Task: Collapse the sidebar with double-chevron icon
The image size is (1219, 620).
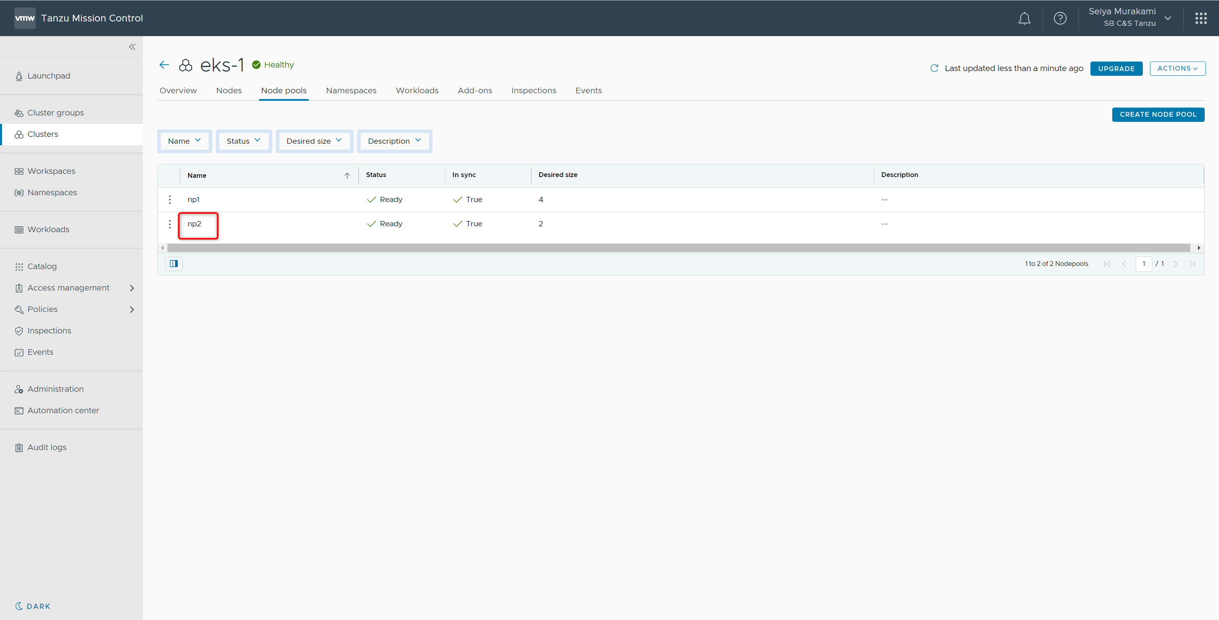Action: tap(132, 47)
